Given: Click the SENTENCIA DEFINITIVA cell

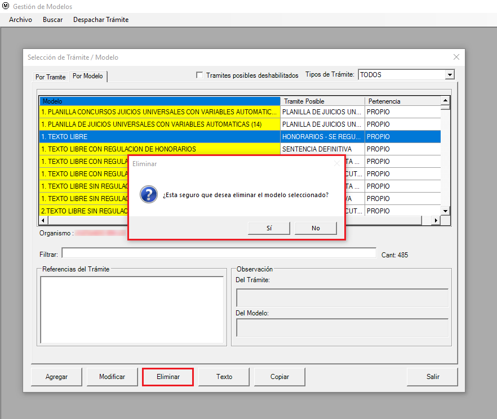Looking at the screenshot, I should tap(323, 149).
